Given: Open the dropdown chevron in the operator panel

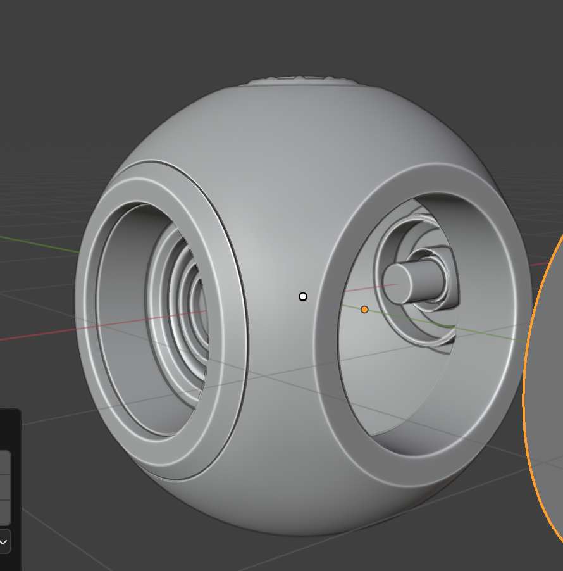Looking at the screenshot, I should pos(4,542).
